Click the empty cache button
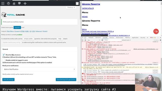This screenshot has width=162, height=91. coord(28,39)
